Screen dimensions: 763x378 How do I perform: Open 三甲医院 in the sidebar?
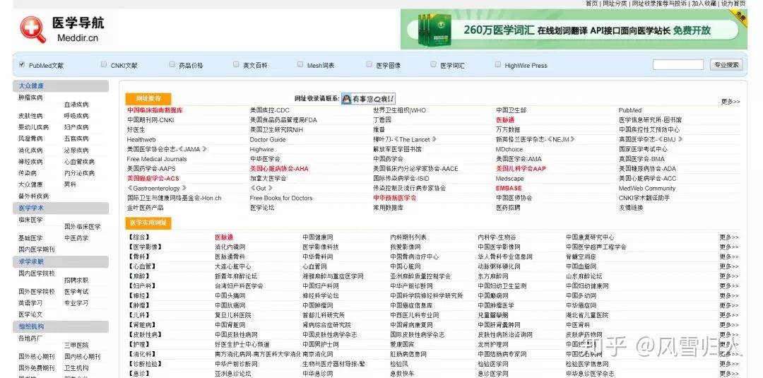[x=76, y=345]
